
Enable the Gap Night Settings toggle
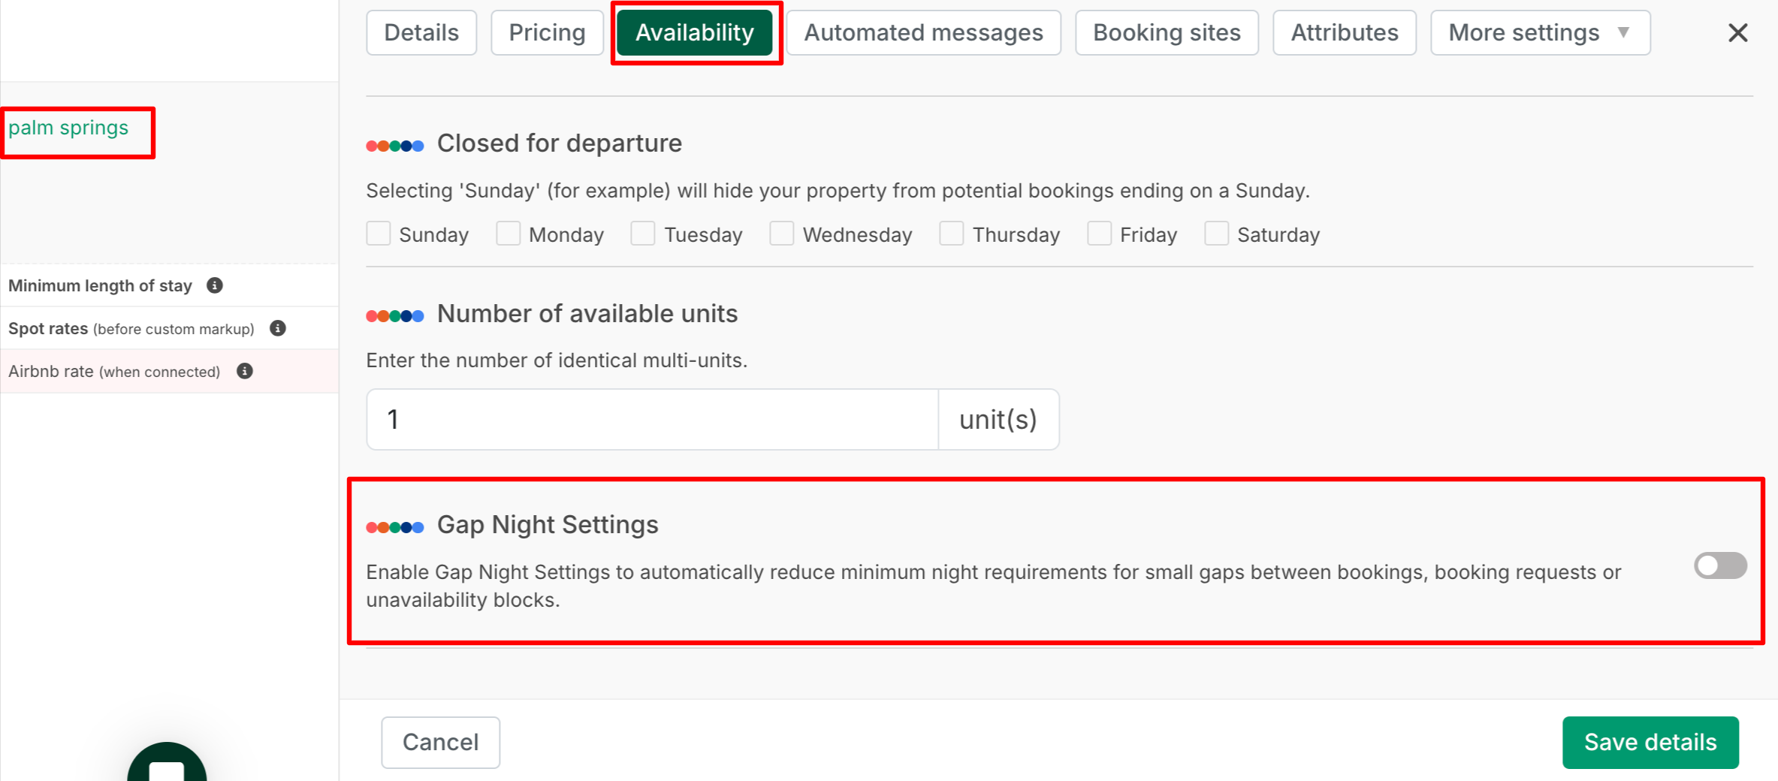(1719, 565)
